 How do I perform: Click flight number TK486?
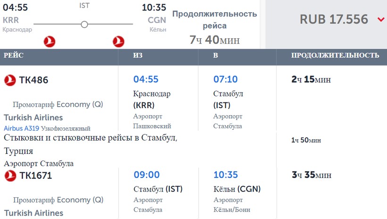(34, 80)
